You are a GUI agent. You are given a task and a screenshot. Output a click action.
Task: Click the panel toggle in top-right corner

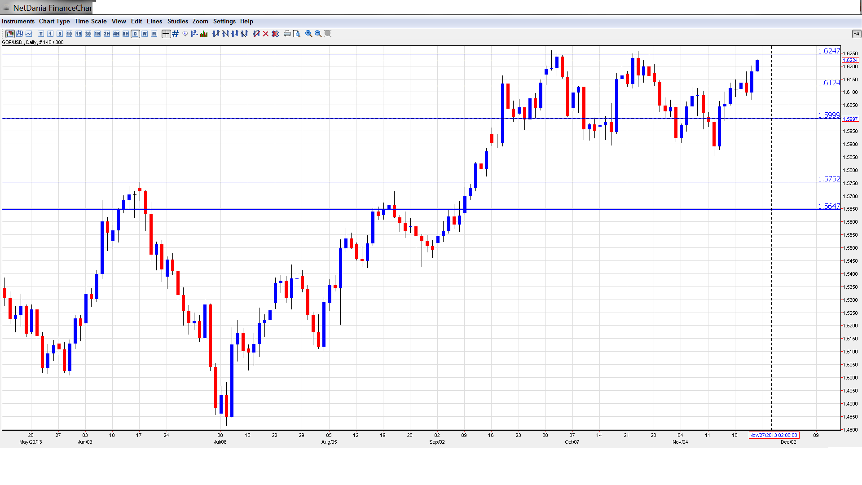pos(856,34)
